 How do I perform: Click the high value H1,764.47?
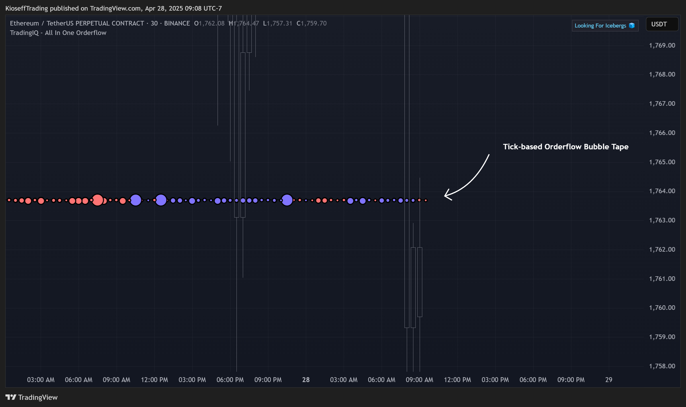click(244, 23)
